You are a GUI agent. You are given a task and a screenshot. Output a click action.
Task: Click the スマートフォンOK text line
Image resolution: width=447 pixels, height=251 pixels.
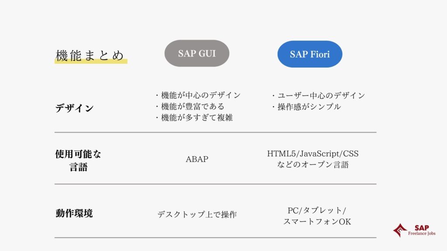317,221
